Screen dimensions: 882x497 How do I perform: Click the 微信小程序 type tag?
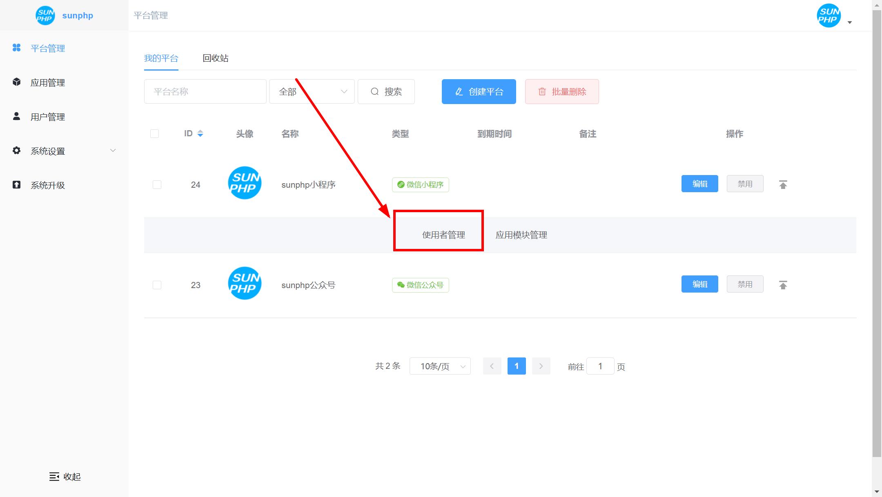tap(421, 185)
